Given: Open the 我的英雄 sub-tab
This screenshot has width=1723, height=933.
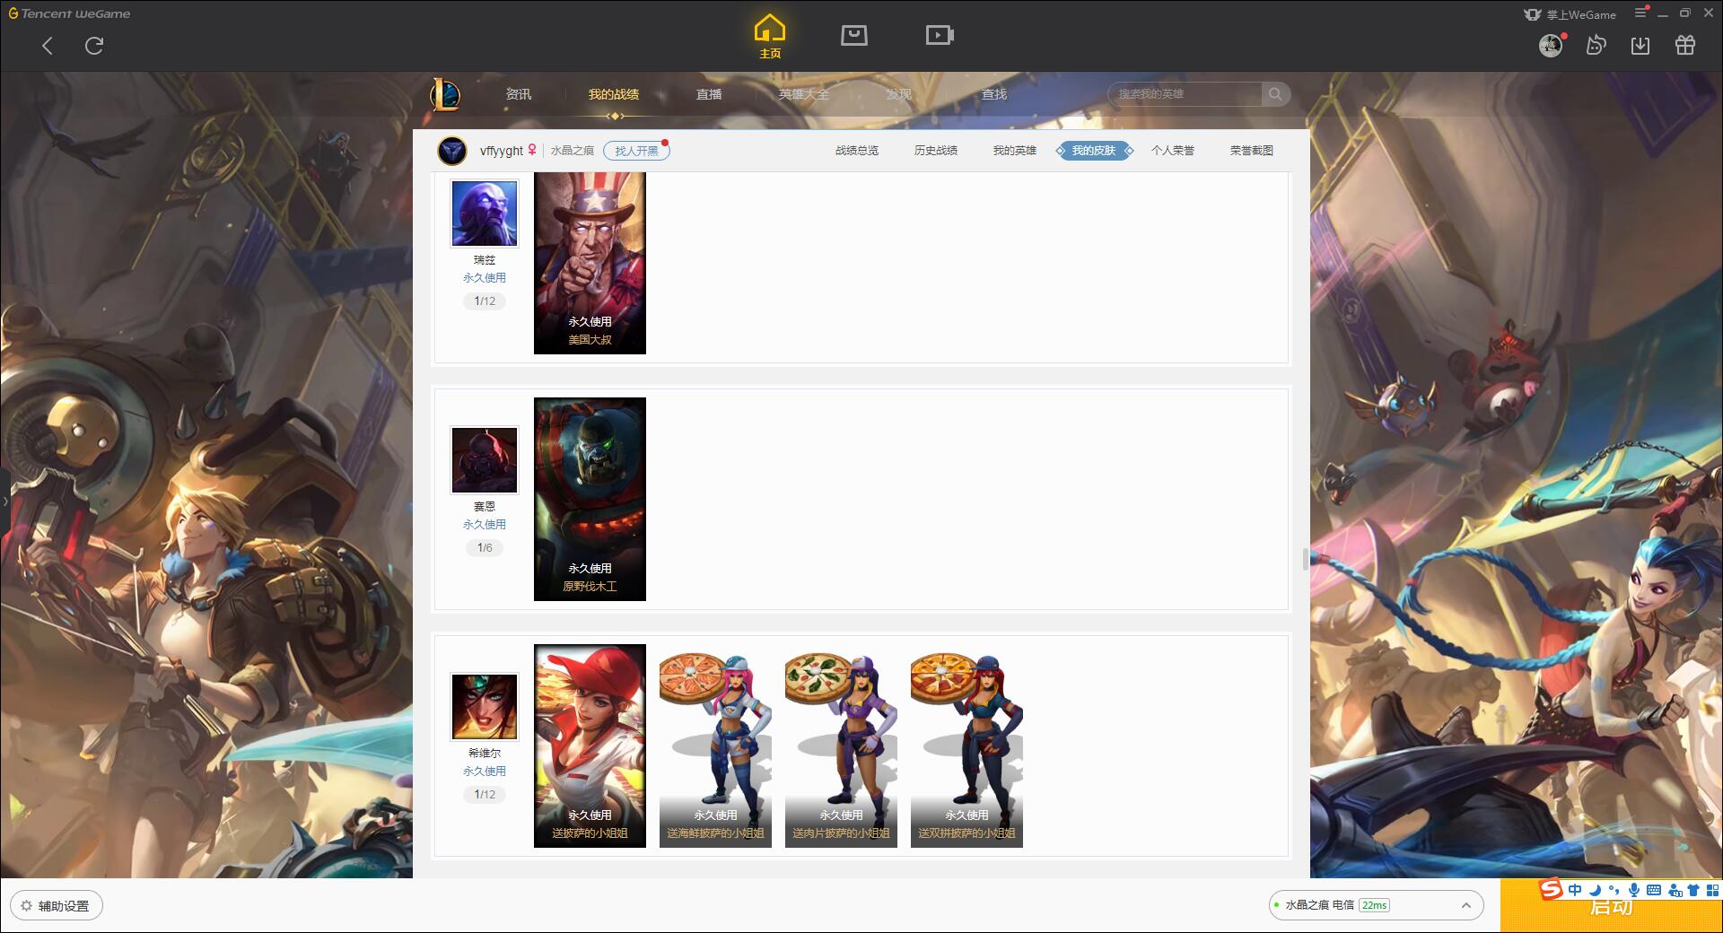Looking at the screenshot, I should tap(1014, 151).
